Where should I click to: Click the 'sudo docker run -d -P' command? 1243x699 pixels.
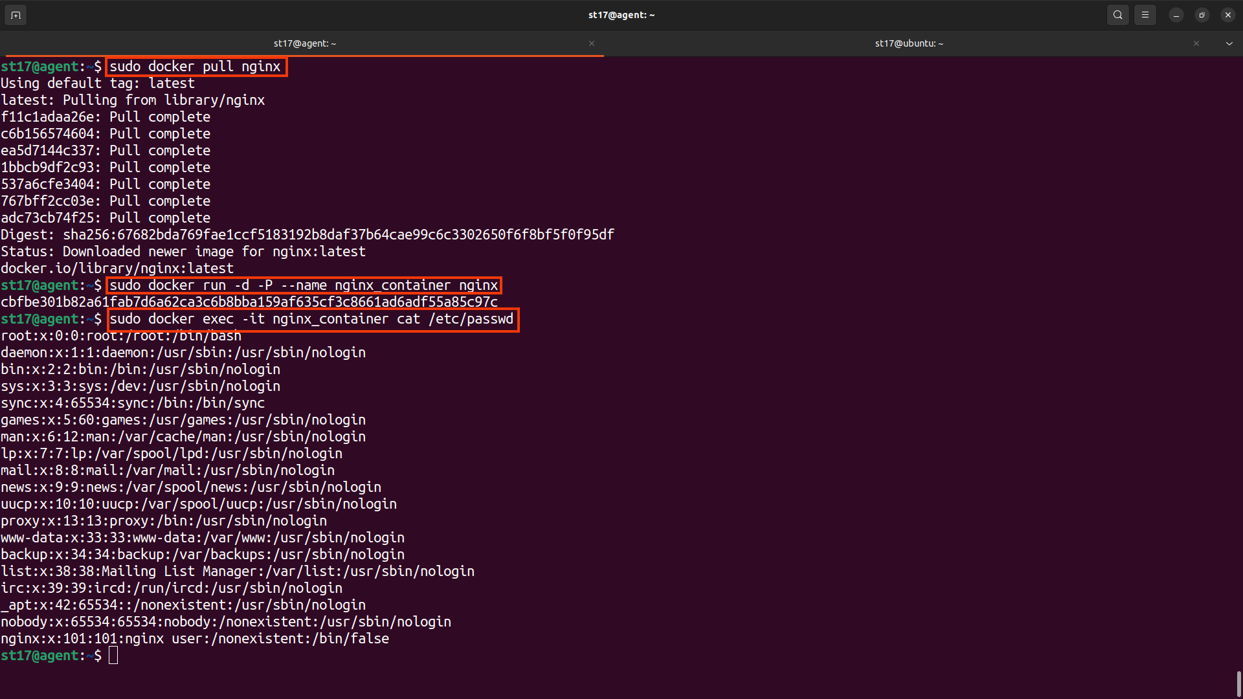coord(304,285)
